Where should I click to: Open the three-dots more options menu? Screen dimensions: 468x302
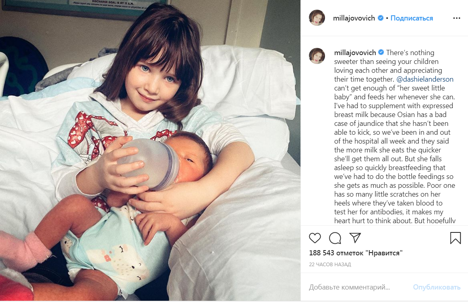[x=457, y=18]
